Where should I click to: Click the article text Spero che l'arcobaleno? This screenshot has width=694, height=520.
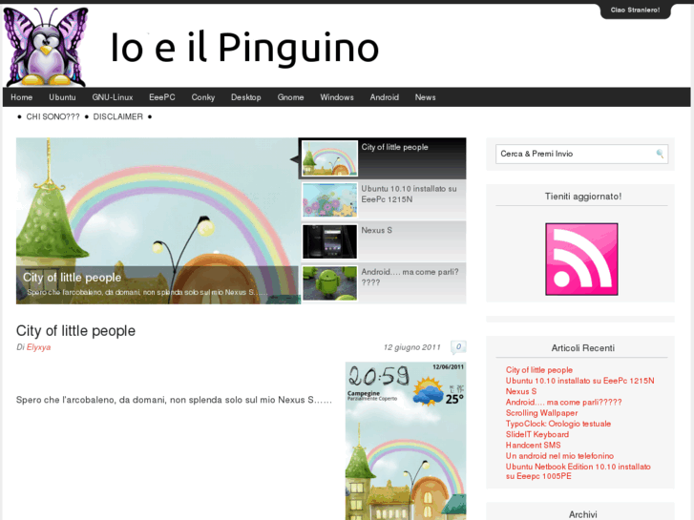pyautogui.click(x=174, y=400)
